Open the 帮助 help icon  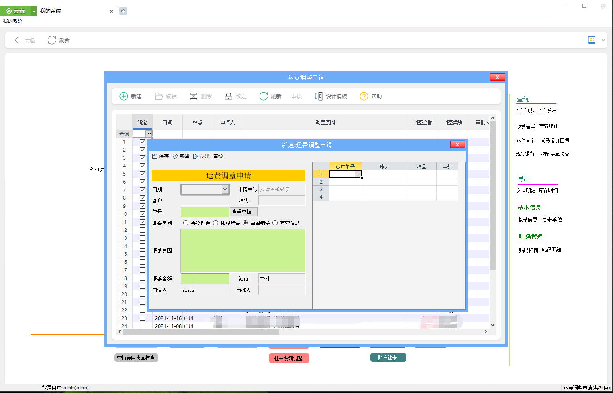pyautogui.click(x=364, y=96)
